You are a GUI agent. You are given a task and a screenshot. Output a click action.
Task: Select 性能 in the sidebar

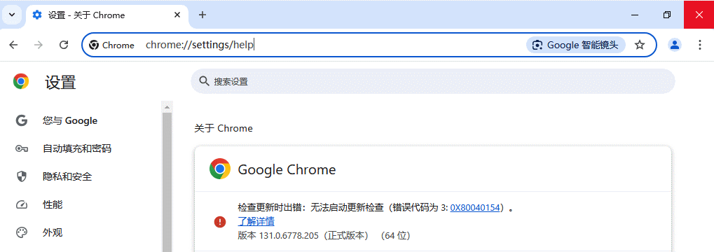coord(53,204)
